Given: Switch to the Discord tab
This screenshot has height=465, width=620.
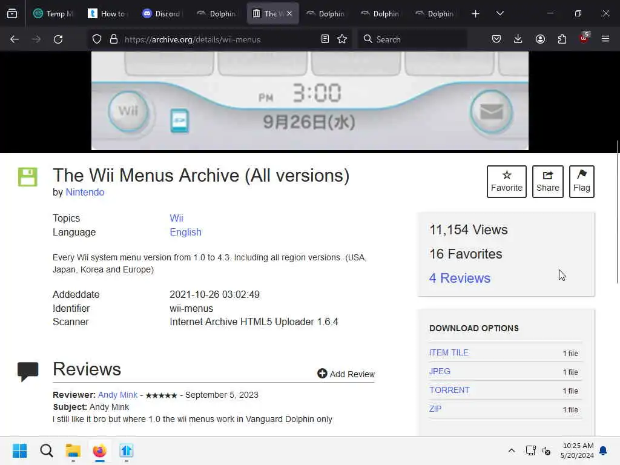Looking at the screenshot, I should coord(161,13).
